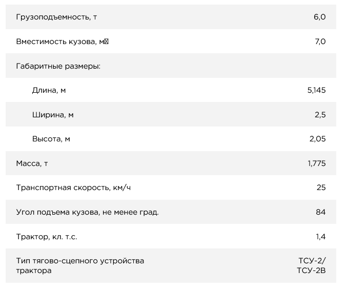Click the 'Ширина, м' label
The height and width of the screenshot is (292, 346).
[x=52, y=115]
